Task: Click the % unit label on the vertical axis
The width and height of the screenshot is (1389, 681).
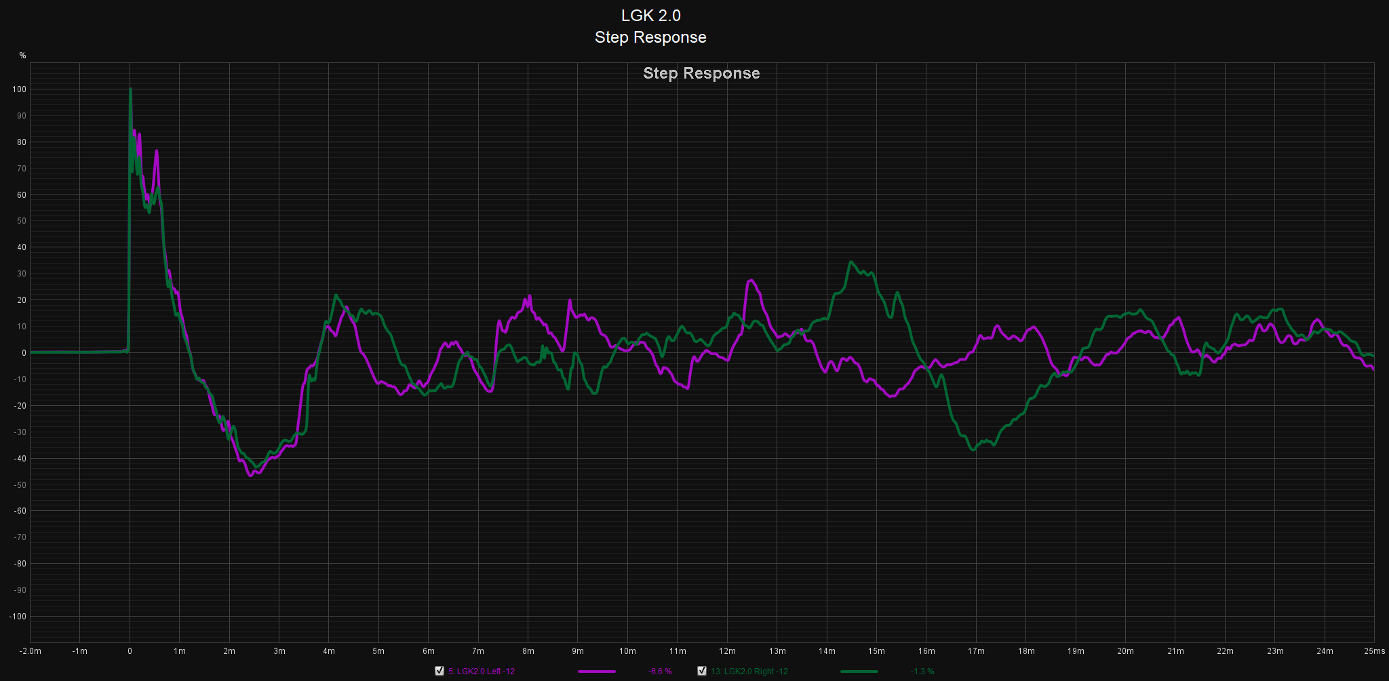Action: click(x=22, y=56)
